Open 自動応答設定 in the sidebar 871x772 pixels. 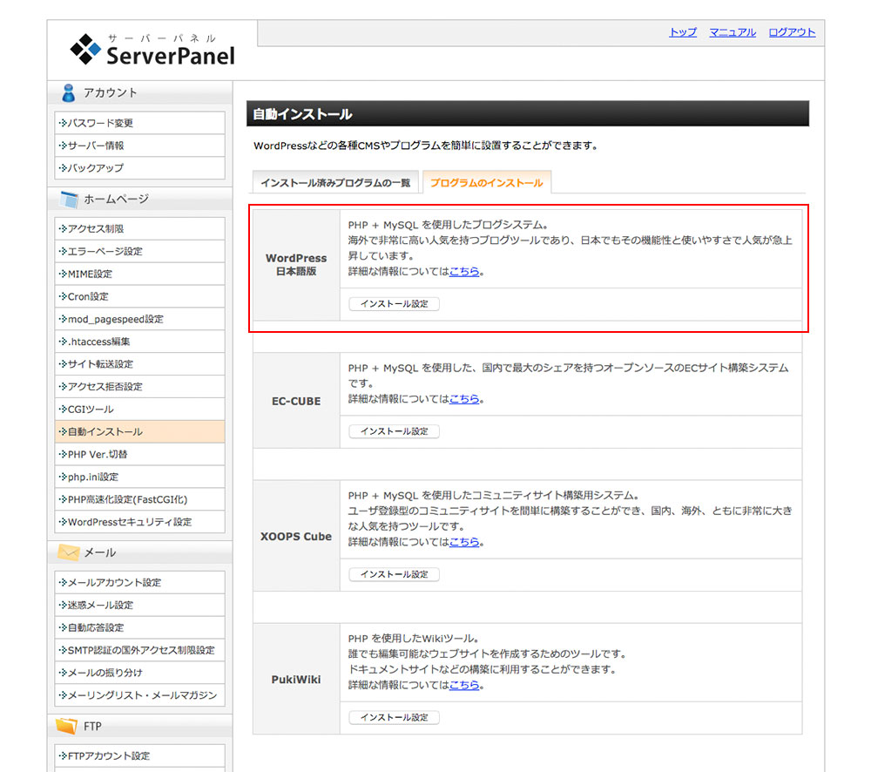[140, 627]
